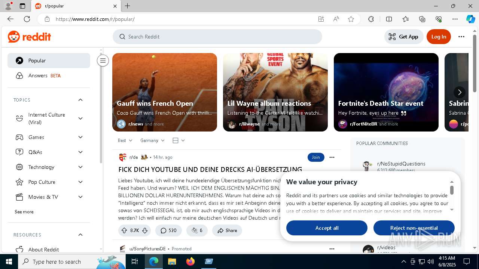
Task: Open the Favorites list
Action: point(406,19)
